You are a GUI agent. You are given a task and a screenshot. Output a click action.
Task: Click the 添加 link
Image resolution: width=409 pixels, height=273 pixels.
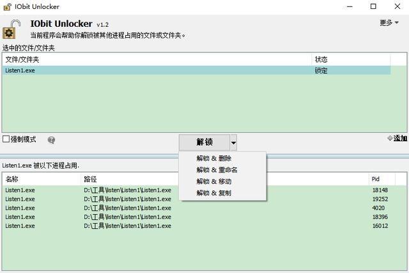[400, 138]
